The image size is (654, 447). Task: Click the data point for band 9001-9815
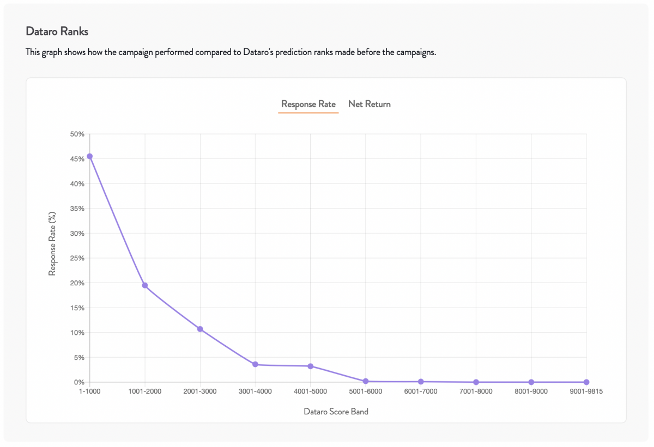coord(586,382)
